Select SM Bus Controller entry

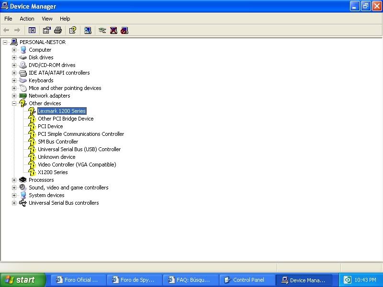58,142
